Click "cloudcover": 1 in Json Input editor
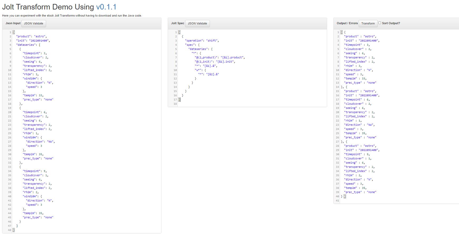 click(x=36, y=175)
